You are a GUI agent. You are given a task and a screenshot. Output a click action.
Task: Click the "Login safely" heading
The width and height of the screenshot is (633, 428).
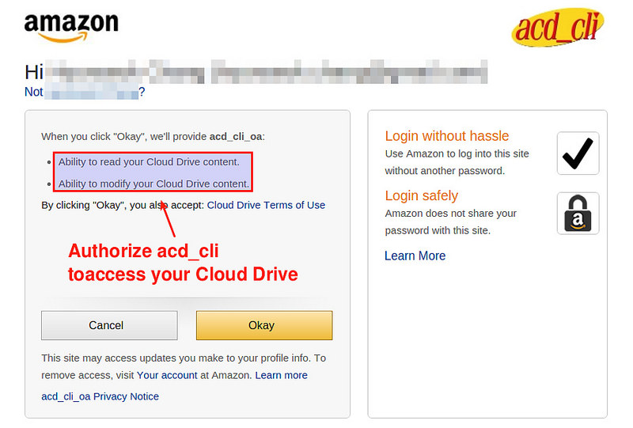tap(422, 195)
